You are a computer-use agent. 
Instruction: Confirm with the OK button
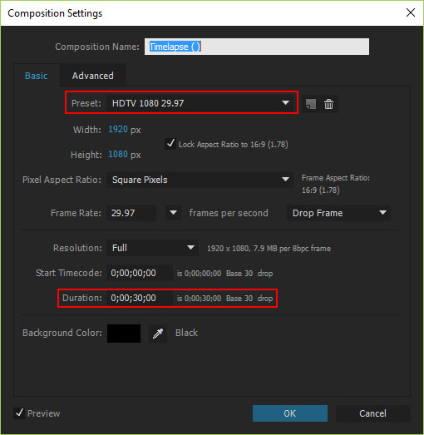(x=290, y=413)
